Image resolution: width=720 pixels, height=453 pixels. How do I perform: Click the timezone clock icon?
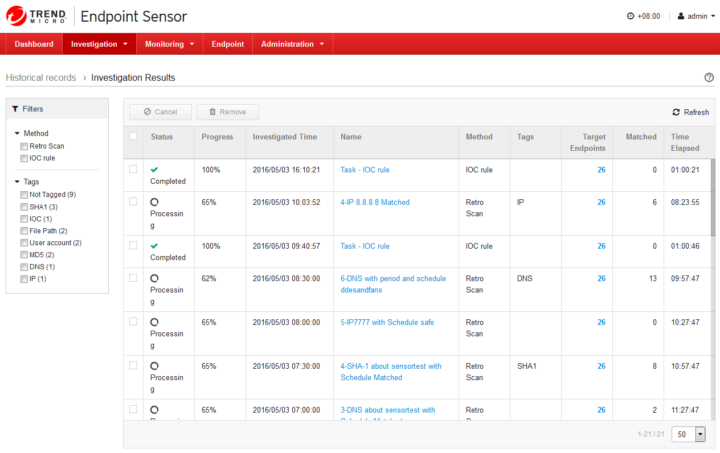coord(631,17)
